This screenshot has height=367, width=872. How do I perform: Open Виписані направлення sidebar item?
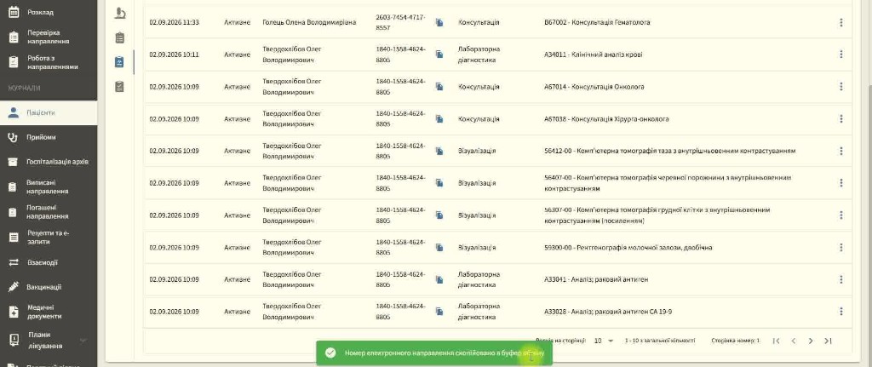(49, 186)
